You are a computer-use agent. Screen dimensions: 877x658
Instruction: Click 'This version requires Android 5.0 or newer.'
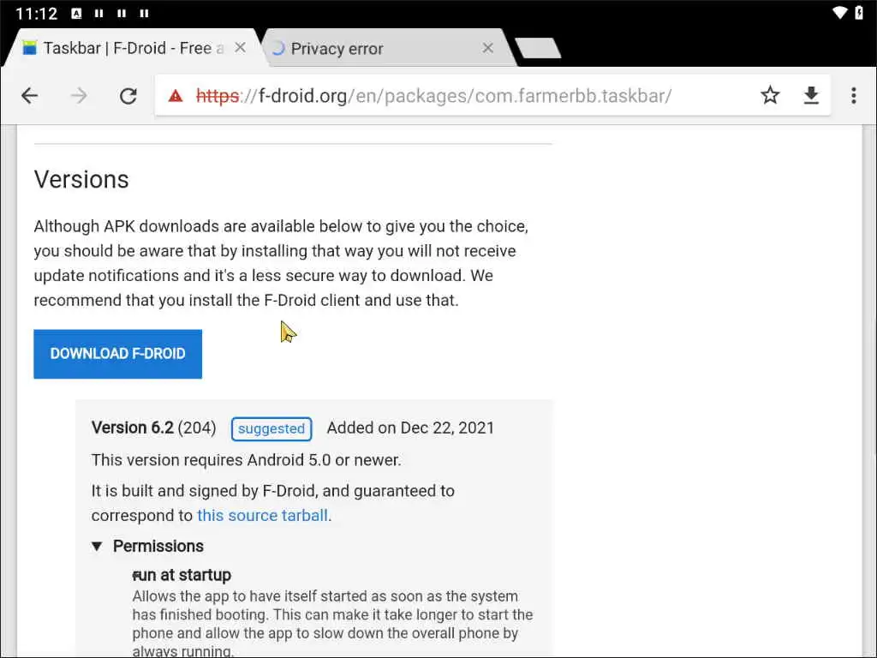tap(246, 460)
